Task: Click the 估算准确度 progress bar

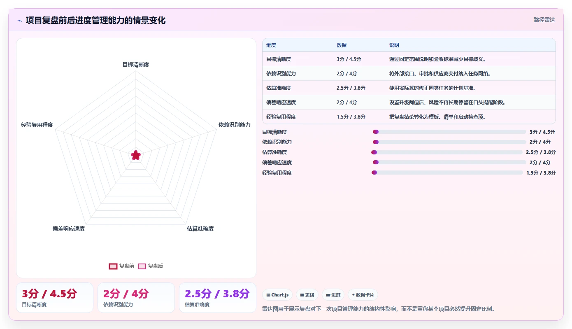Action: [x=447, y=152]
